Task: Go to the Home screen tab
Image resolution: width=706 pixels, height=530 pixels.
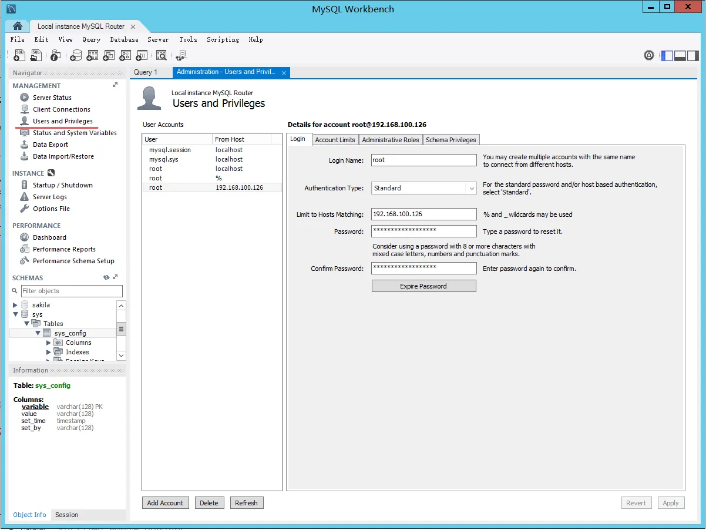Action: tap(18, 26)
